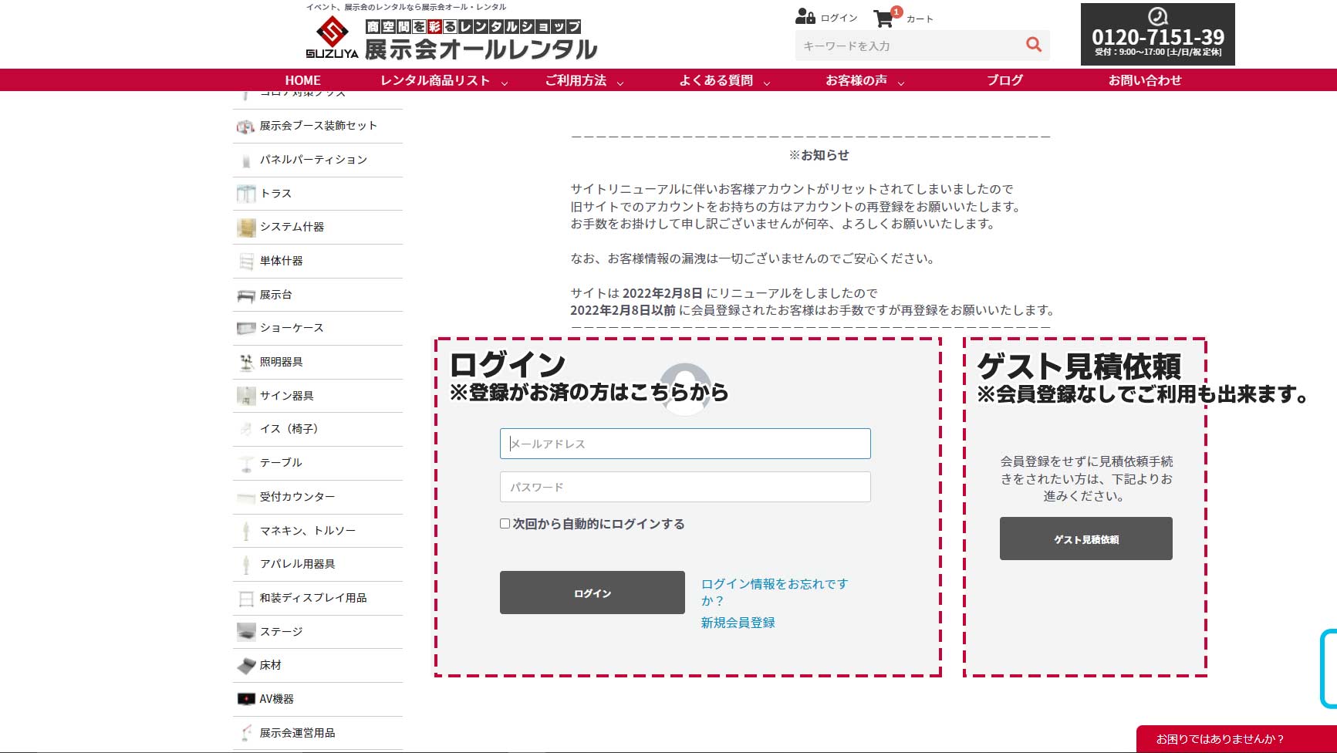Select AV機器 category text
The width and height of the screenshot is (1337, 753).
276,699
